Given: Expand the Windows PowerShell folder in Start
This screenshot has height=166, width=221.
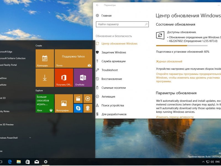Looking at the screenshot, I should point(30,138).
